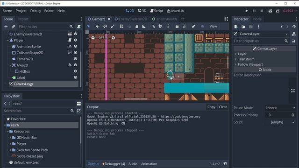
Task: Expand the GDHealthBar folder
Action: pos(10,138)
